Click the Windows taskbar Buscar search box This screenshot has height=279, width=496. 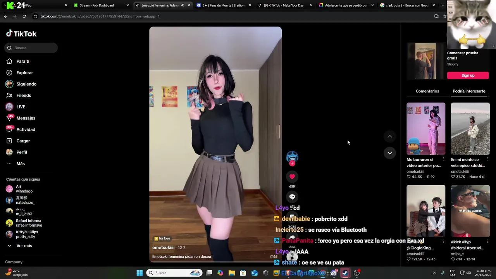(174, 273)
